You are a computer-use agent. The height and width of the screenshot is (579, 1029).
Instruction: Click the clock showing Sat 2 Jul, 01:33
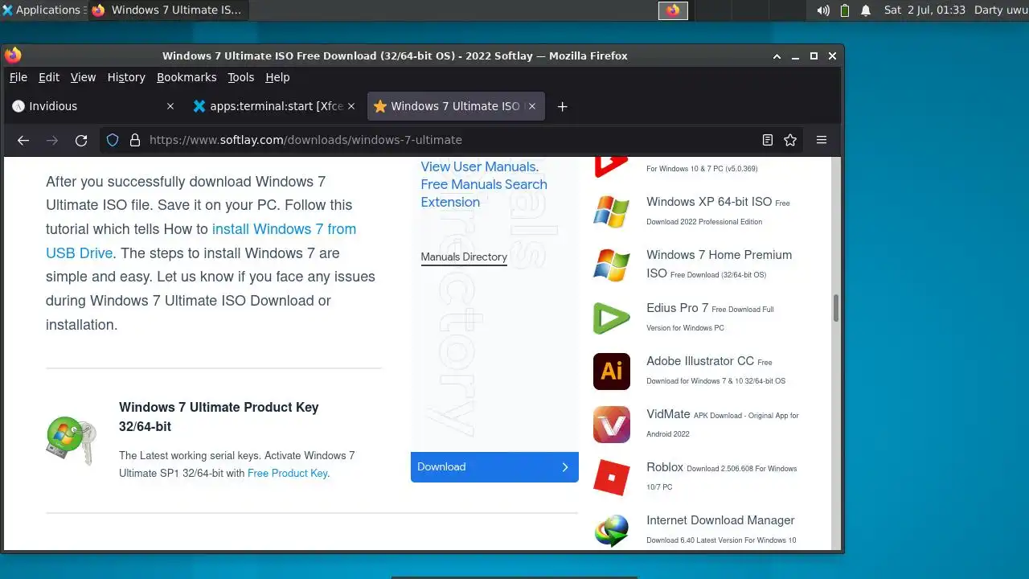pyautogui.click(x=924, y=10)
